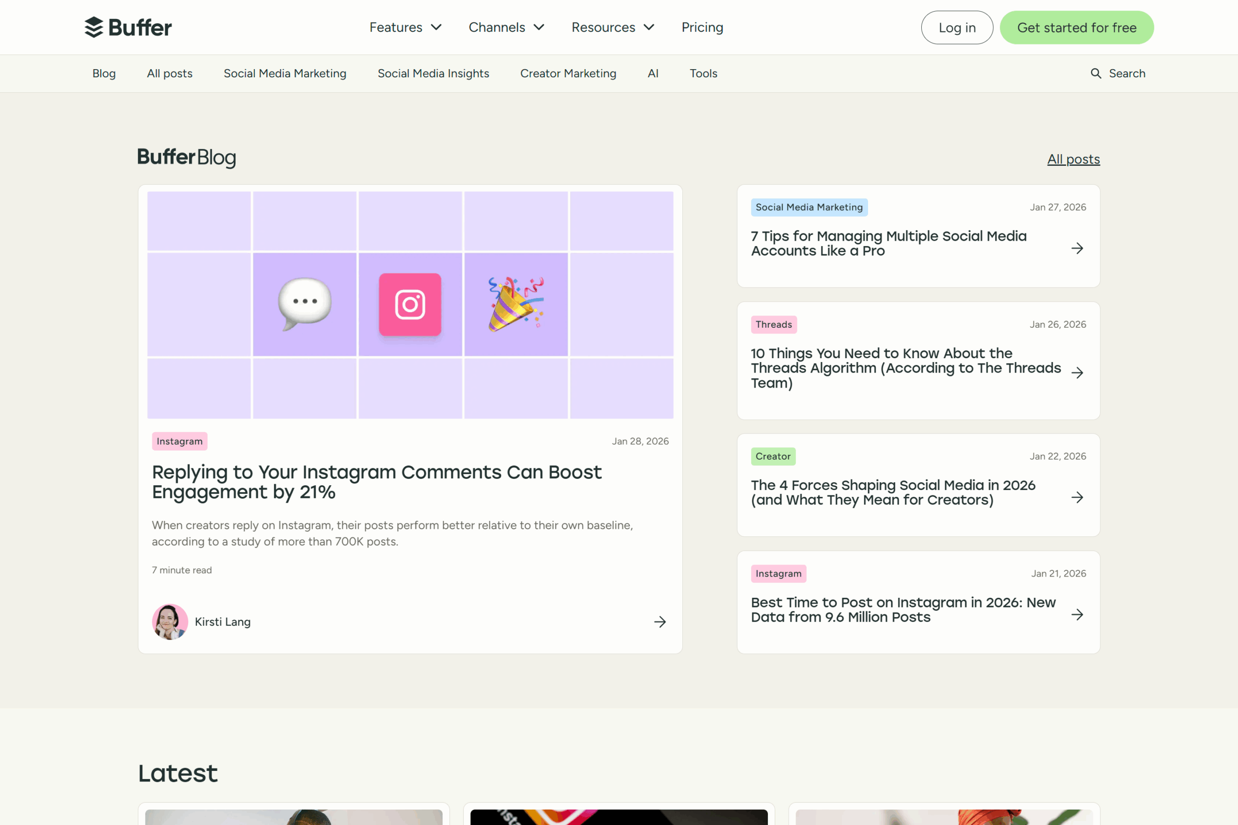Click the Buffer logo icon
The height and width of the screenshot is (825, 1238).
94,28
